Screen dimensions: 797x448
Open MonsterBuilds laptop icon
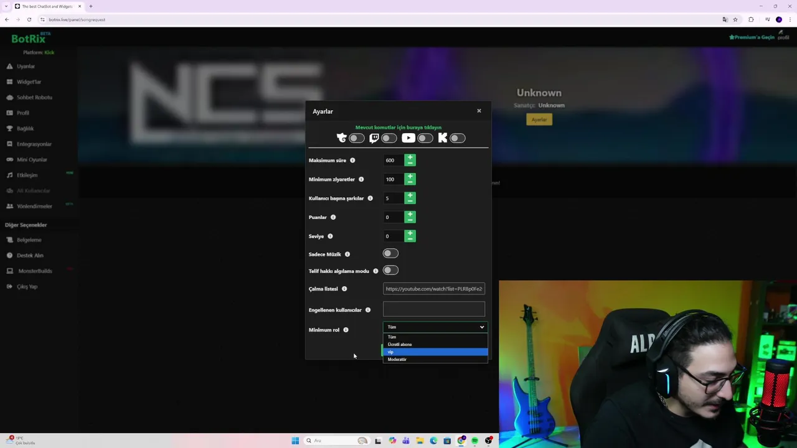(x=10, y=271)
